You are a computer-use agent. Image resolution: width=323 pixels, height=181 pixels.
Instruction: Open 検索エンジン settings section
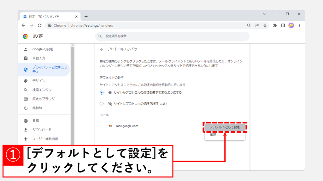pos(42,90)
